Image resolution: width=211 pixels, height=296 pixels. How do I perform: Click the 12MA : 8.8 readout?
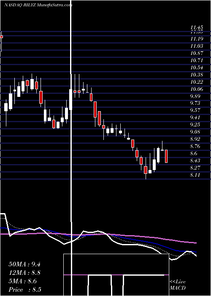24,273
